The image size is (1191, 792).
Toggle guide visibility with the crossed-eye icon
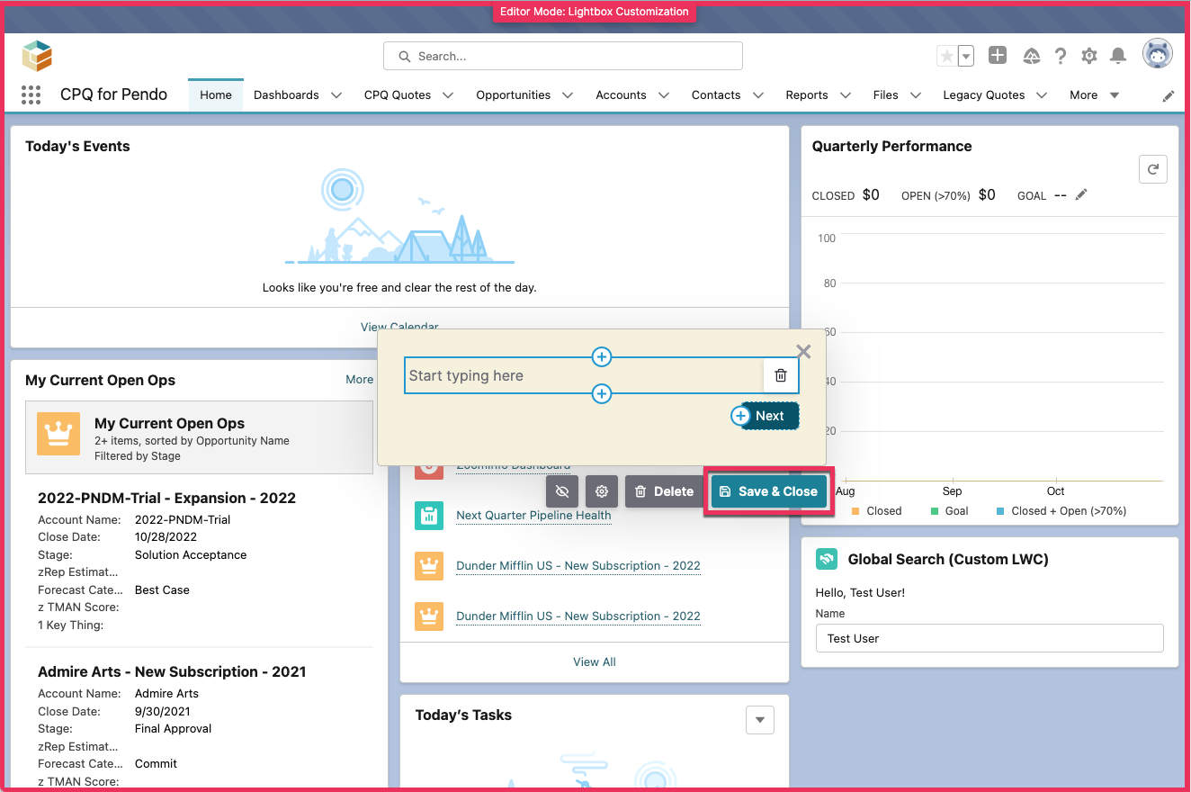[x=562, y=491]
